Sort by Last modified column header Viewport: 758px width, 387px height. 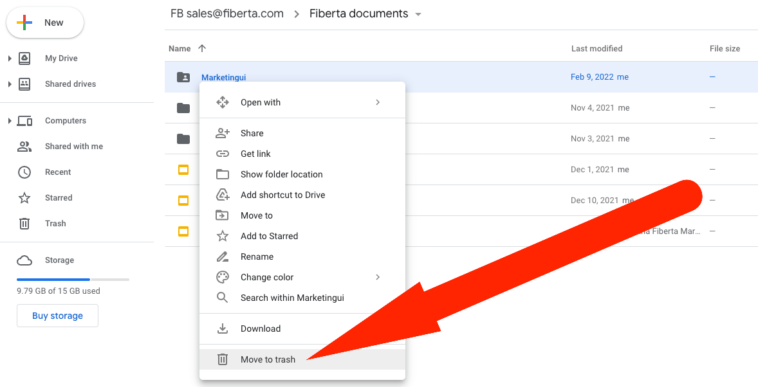[596, 48]
